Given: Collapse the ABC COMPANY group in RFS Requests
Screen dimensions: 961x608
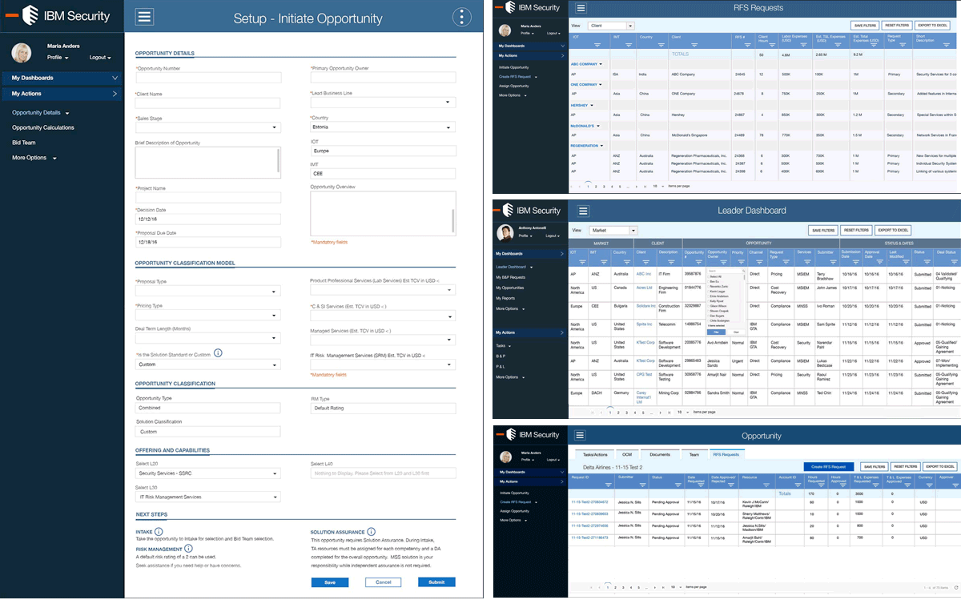Looking at the screenshot, I should coord(601,63).
